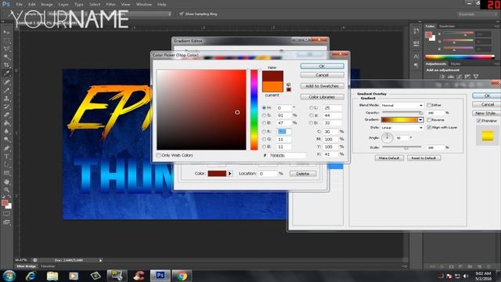Select the Horizontal Type tool

click(7, 157)
